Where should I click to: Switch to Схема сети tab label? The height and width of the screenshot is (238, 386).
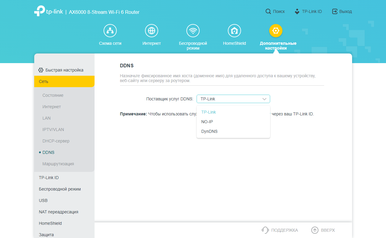pos(110,43)
